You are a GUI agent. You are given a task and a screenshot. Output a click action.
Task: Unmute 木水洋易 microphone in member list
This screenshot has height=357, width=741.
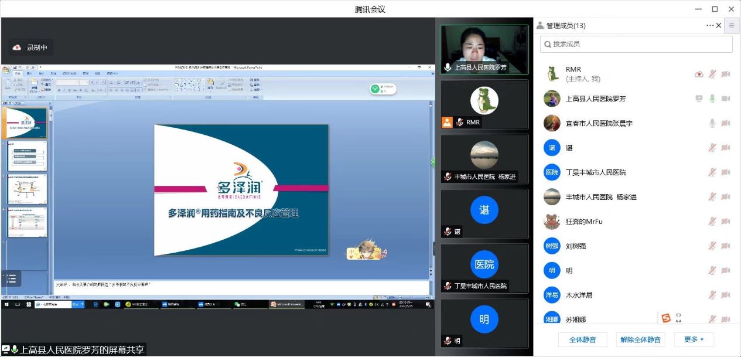(x=712, y=295)
